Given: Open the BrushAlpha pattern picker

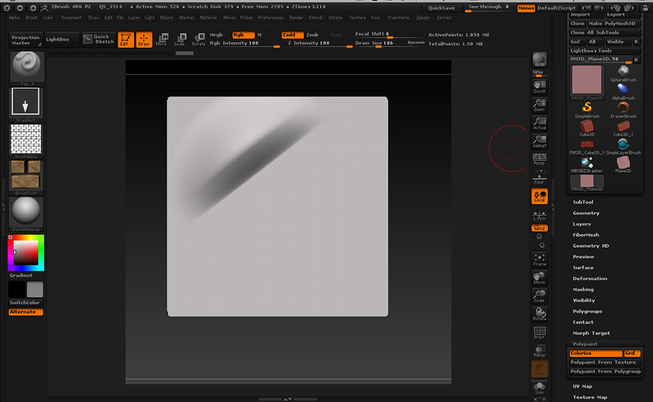Looking at the screenshot, I should (x=26, y=139).
